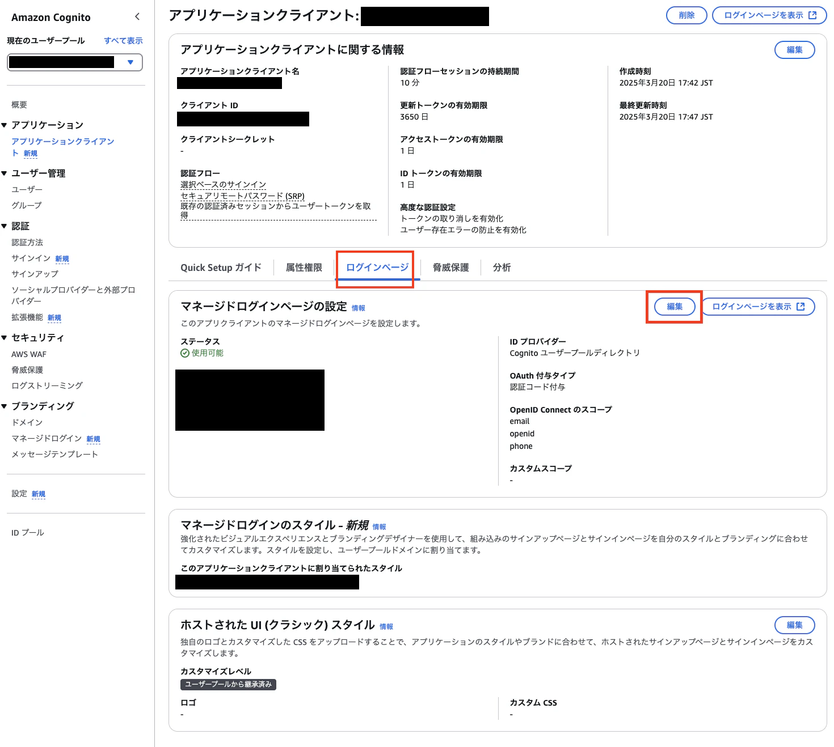Click the openid scope text
The image size is (834, 747).
(x=522, y=434)
